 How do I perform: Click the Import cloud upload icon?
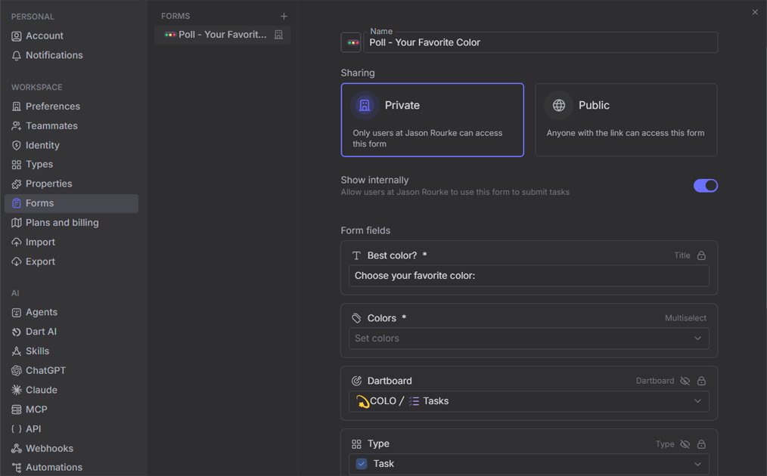(x=17, y=243)
